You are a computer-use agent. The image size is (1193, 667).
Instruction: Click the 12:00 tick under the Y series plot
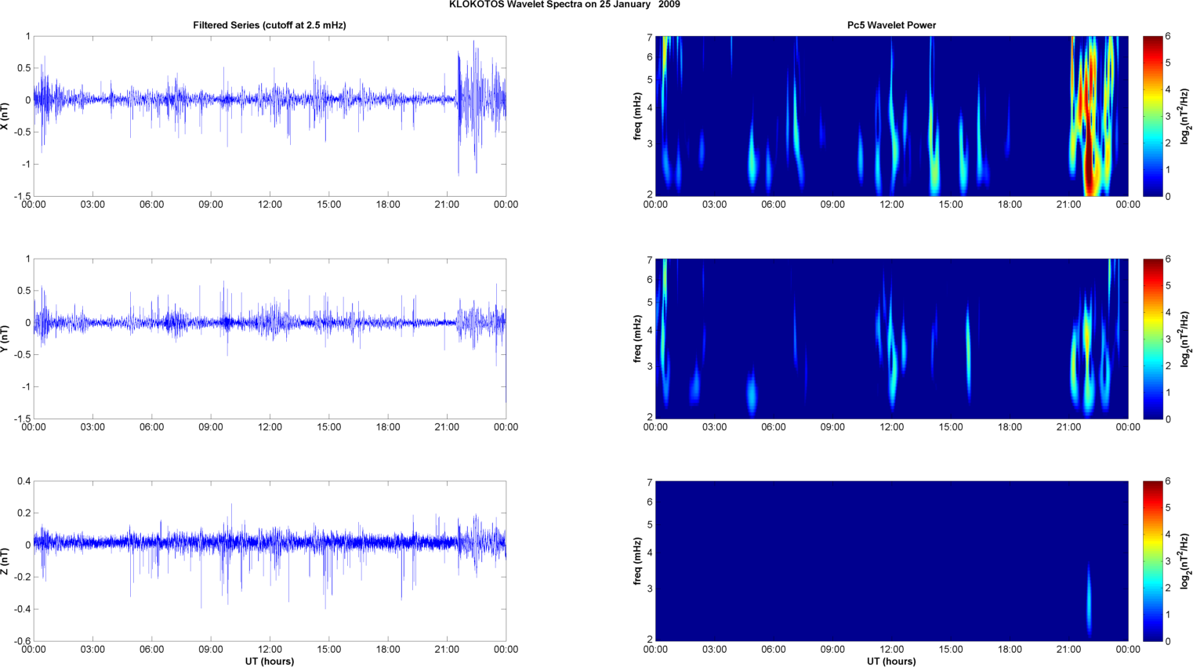pos(270,427)
